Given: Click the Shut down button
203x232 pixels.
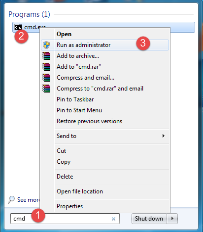Looking at the screenshot, I should coord(149,219).
